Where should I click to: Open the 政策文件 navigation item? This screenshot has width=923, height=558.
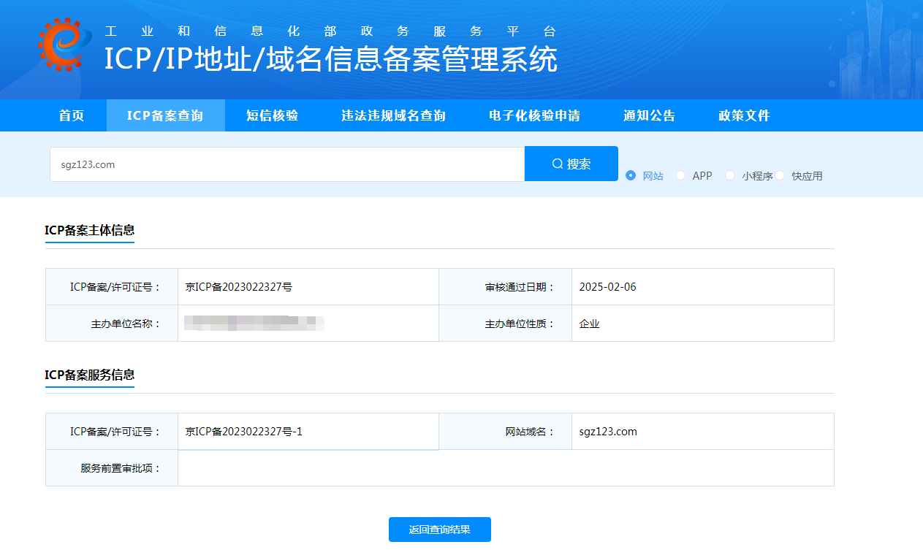click(x=744, y=115)
